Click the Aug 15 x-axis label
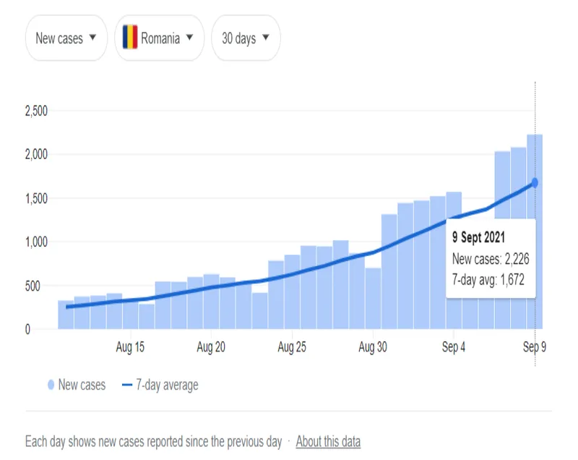 tap(130, 348)
